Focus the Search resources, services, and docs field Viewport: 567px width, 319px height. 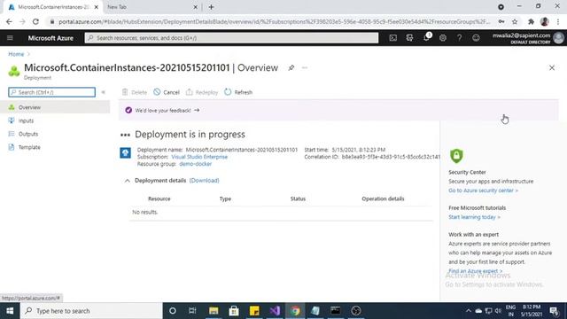coord(231,38)
